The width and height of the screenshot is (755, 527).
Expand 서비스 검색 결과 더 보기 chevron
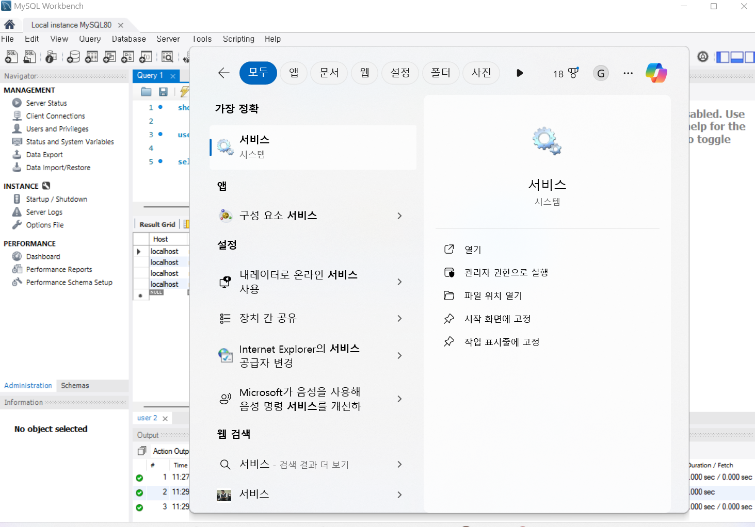point(399,464)
